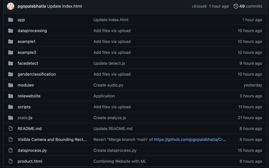The width and height of the screenshot is (269, 168).
Task: Click the folder icon for modules
Action: 11,85
